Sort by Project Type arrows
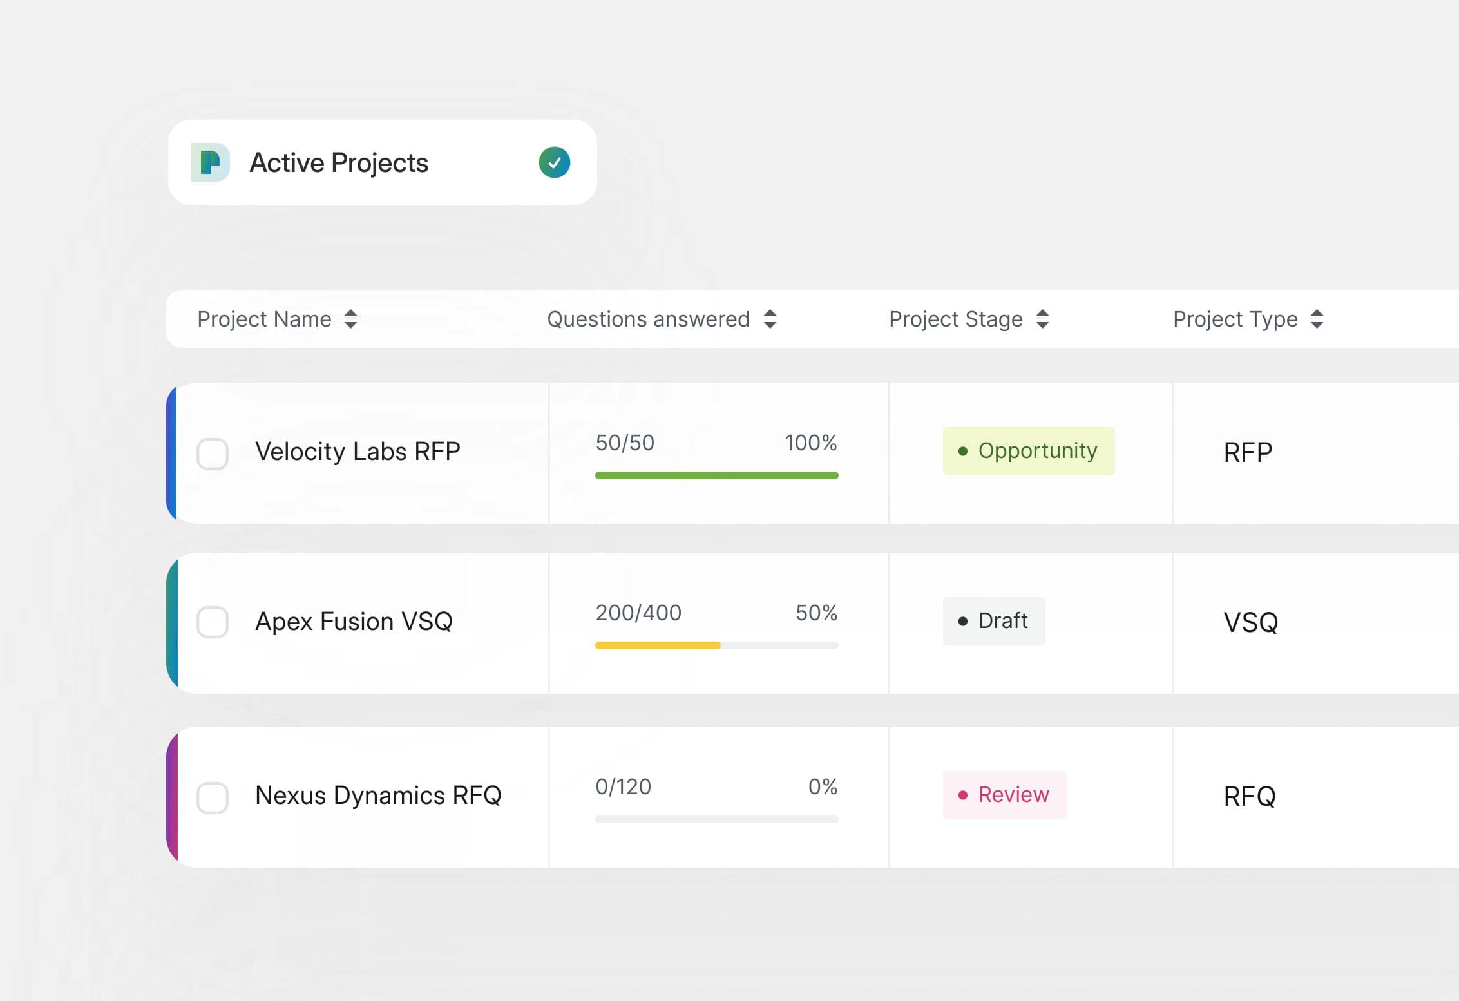1459x1001 pixels. click(1317, 319)
